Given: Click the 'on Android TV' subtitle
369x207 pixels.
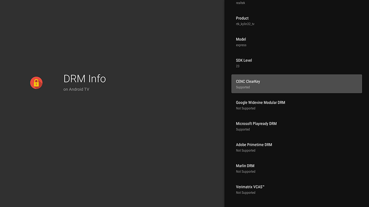Looking at the screenshot, I should click(x=76, y=89).
